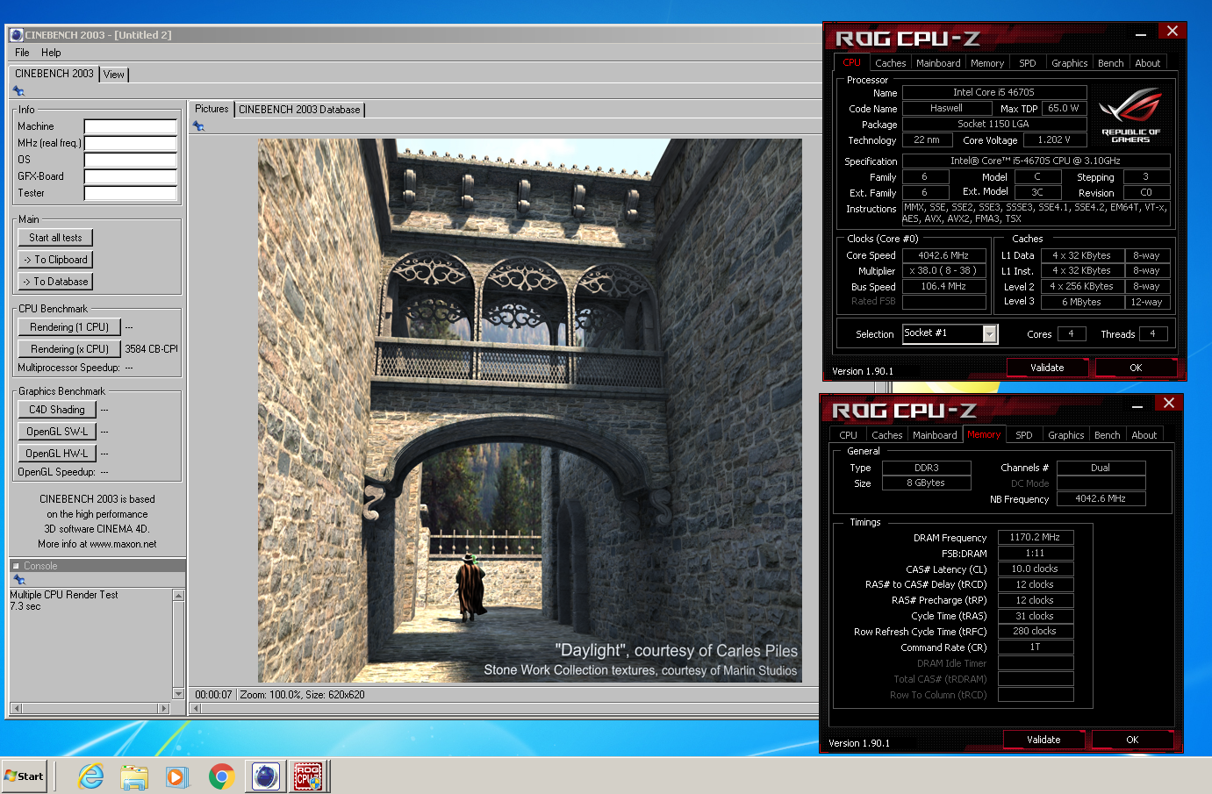Select the Pictures tab
This screenshot has width=1212, height=794.
click(212, 109)
